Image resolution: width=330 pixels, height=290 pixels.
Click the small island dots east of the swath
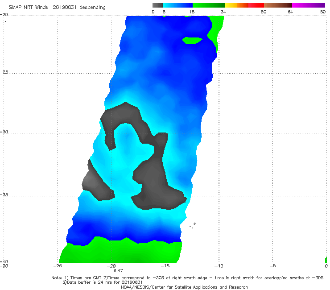tap(193, 225)
